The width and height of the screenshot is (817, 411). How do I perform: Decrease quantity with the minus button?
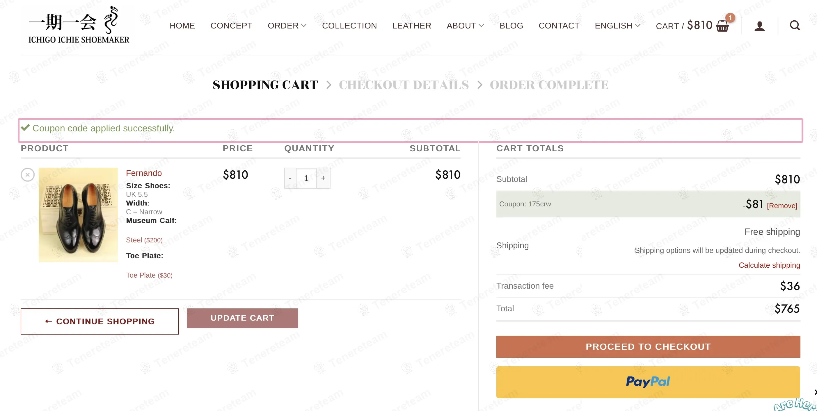pos(290,178)
